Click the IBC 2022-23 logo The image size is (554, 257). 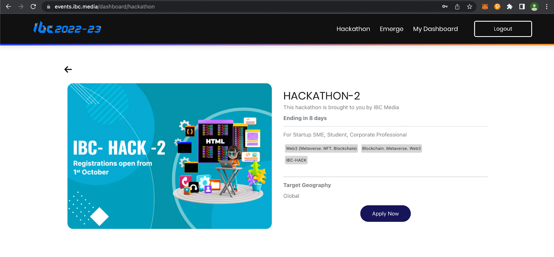coord(67,28)
